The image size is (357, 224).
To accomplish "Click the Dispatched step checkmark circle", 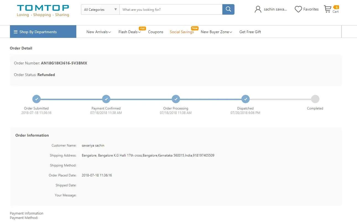I will (x=246, y=99).
